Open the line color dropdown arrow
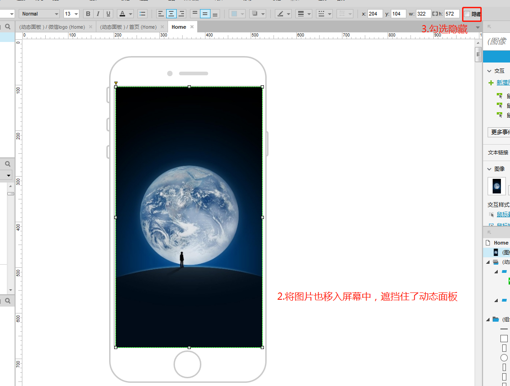The height and width of the screenshot is (386, 510). [x=289, y=14]
